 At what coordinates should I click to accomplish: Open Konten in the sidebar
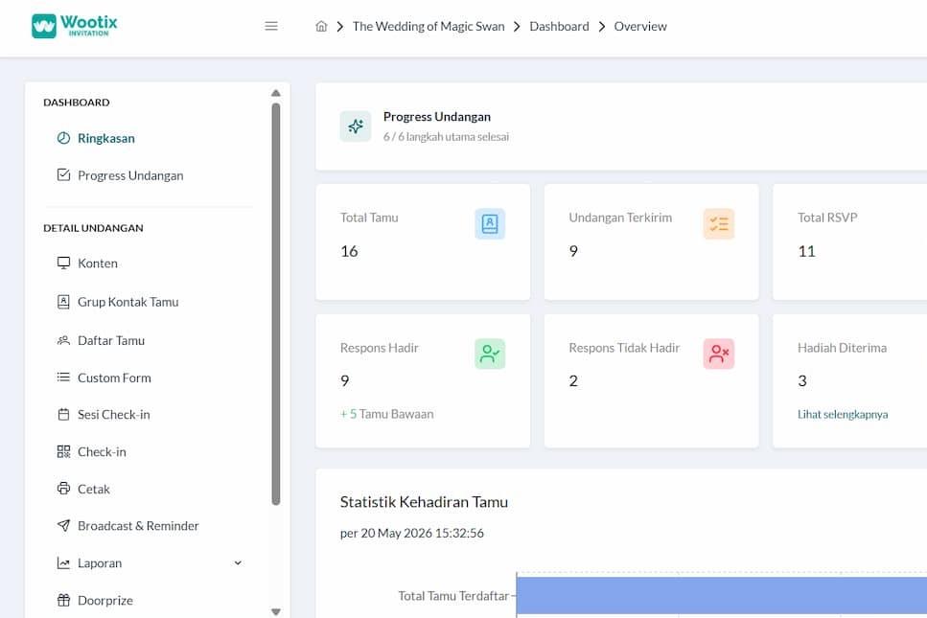(98, 263)
